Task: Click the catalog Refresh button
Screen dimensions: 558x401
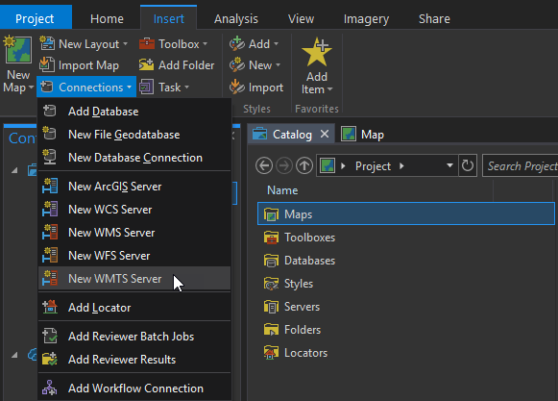Action: pos(468,165)
